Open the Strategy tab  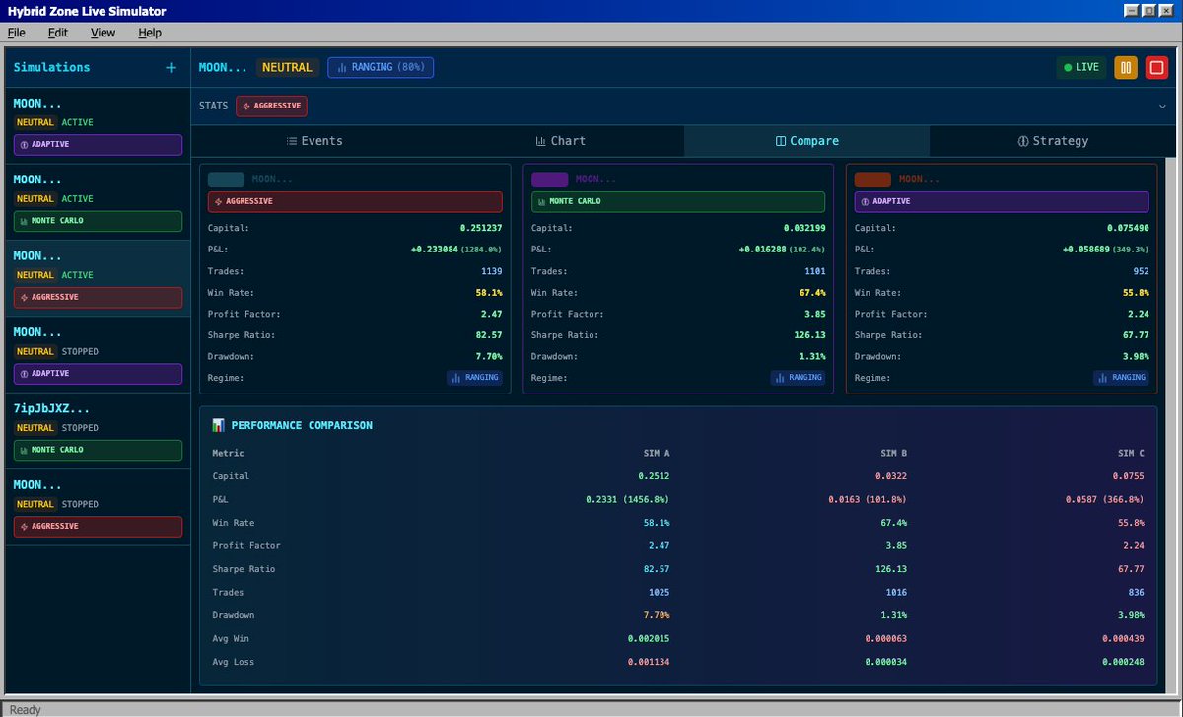[1053, 141]
